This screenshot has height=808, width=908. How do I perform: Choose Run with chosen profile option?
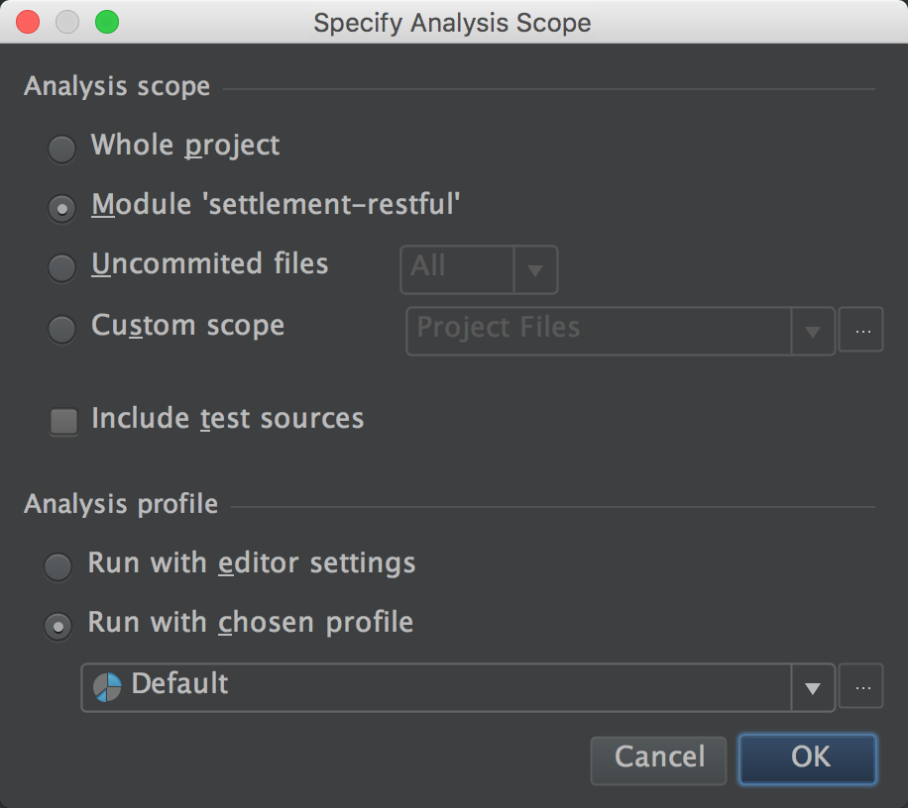click(58, 626)
